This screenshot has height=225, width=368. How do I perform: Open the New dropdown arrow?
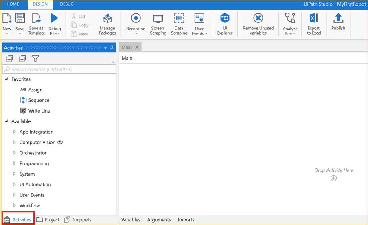7,33
